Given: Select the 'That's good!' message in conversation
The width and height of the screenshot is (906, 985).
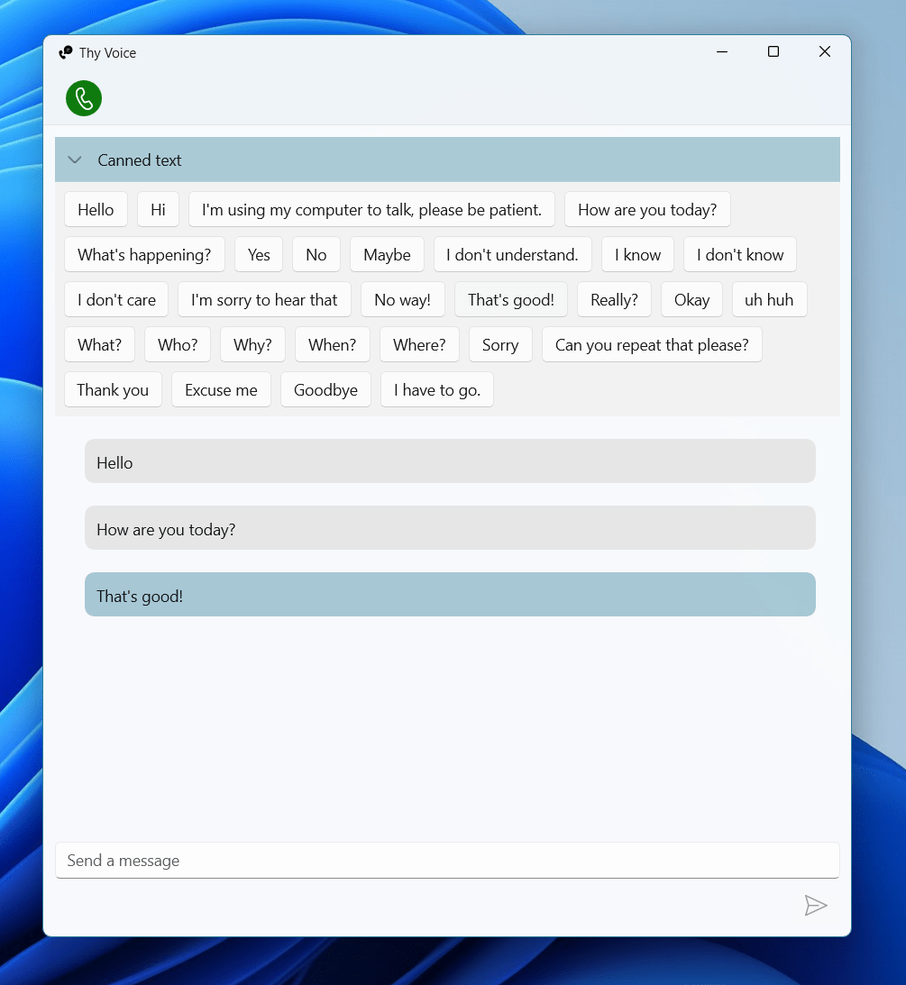Looking at the screenshot, I should (450, 596).
